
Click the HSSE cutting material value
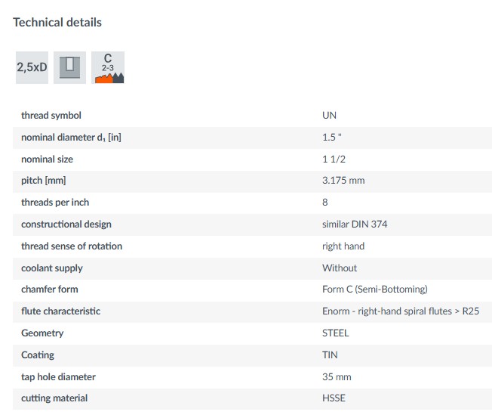pos(334,398)
